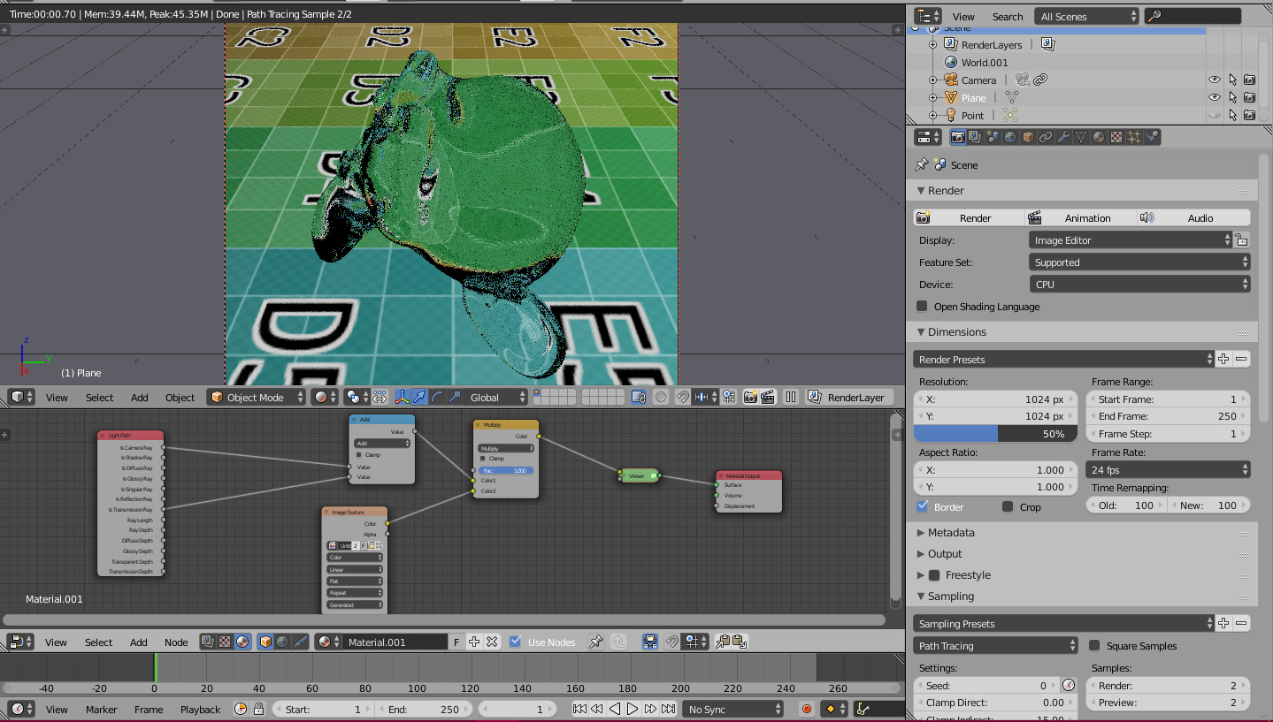Image resolution: width=1273 pixels, height=722 pixels.
Task: Select object shader nodes cube icon
Action: coord(265,642)
